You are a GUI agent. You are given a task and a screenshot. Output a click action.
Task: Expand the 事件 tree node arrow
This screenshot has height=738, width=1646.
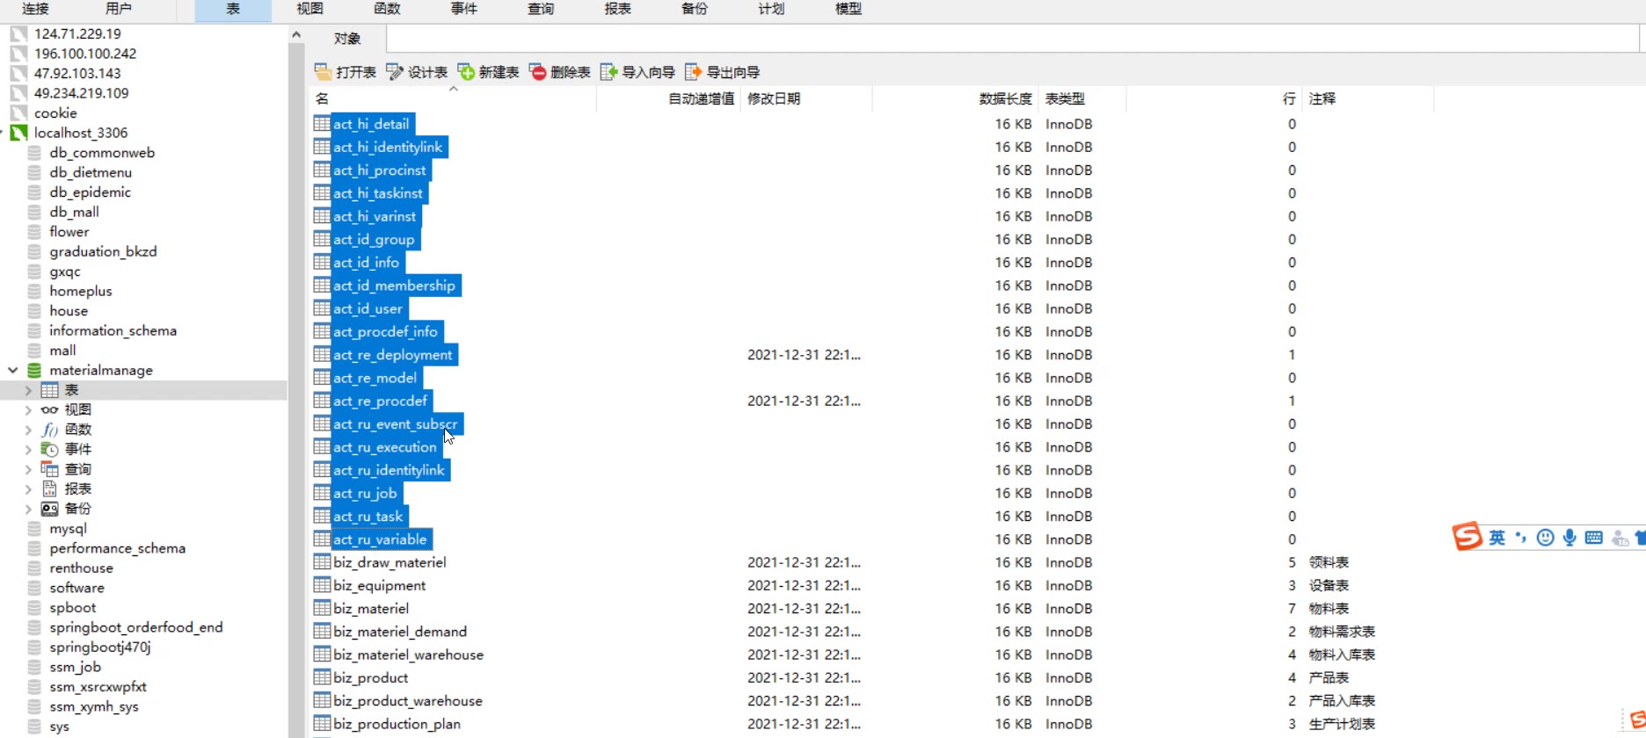[x=28, y=449]
